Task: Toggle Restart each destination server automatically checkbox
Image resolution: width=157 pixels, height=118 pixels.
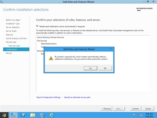Action: 37,26
